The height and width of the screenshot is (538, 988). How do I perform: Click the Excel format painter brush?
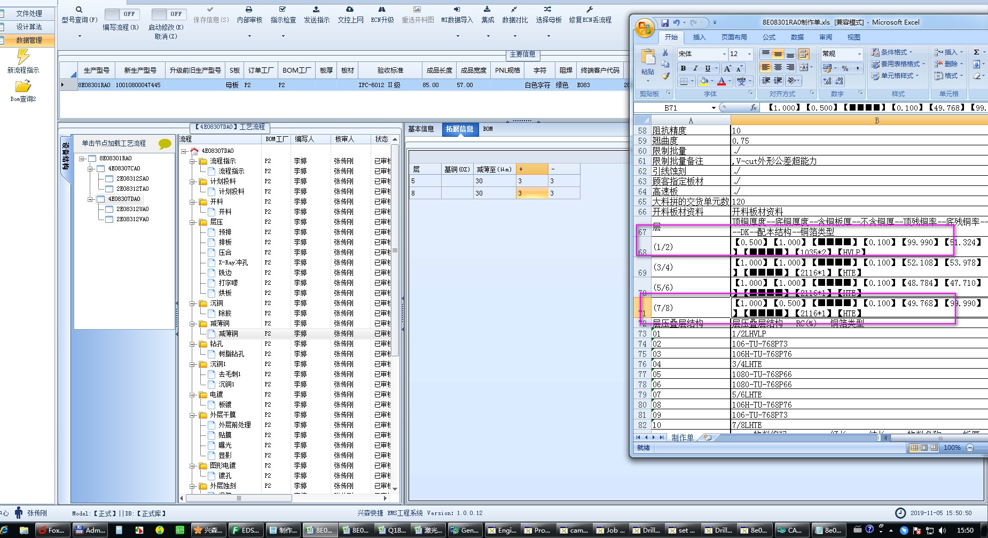click(665, 76)
